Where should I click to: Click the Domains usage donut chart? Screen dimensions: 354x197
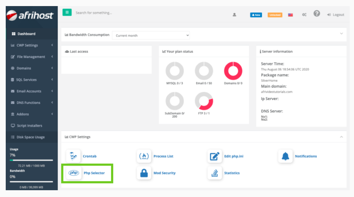[233, 71]
